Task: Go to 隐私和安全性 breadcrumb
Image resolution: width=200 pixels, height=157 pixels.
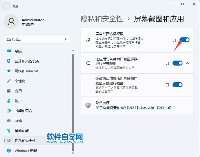Action: point(102,19)
